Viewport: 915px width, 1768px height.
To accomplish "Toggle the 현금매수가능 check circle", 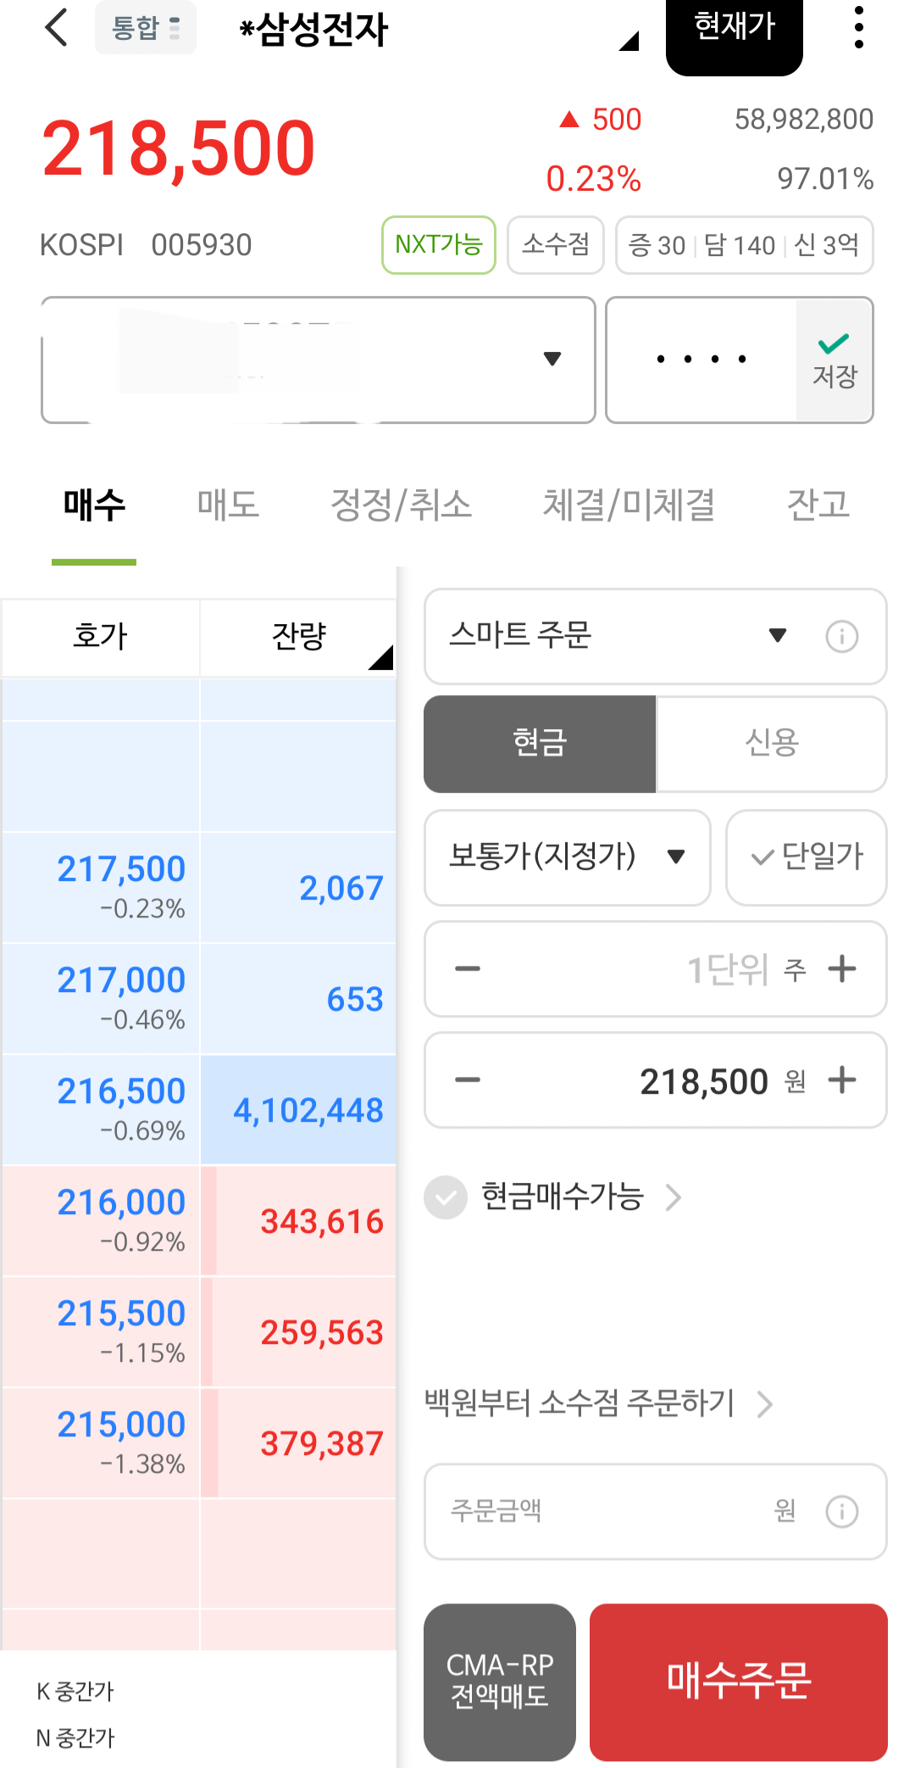I will [x=446, y=1197].
